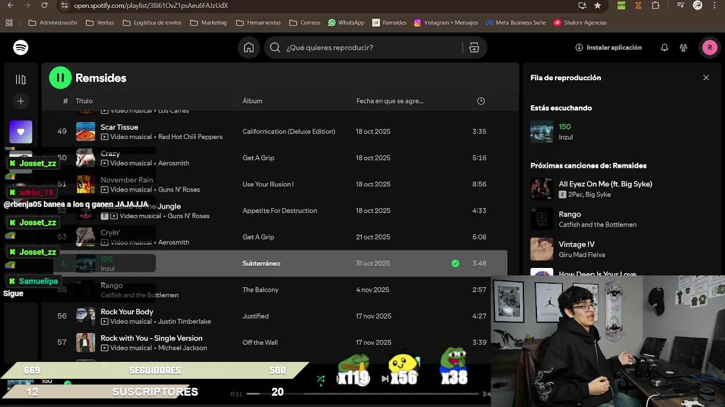
Task: Open the Extensions puzzle icon
Action: 655,6
